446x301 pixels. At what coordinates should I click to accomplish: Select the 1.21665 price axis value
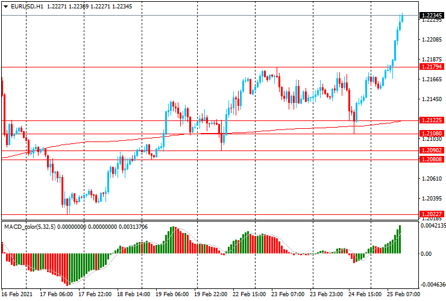click(x=432, y=79)
